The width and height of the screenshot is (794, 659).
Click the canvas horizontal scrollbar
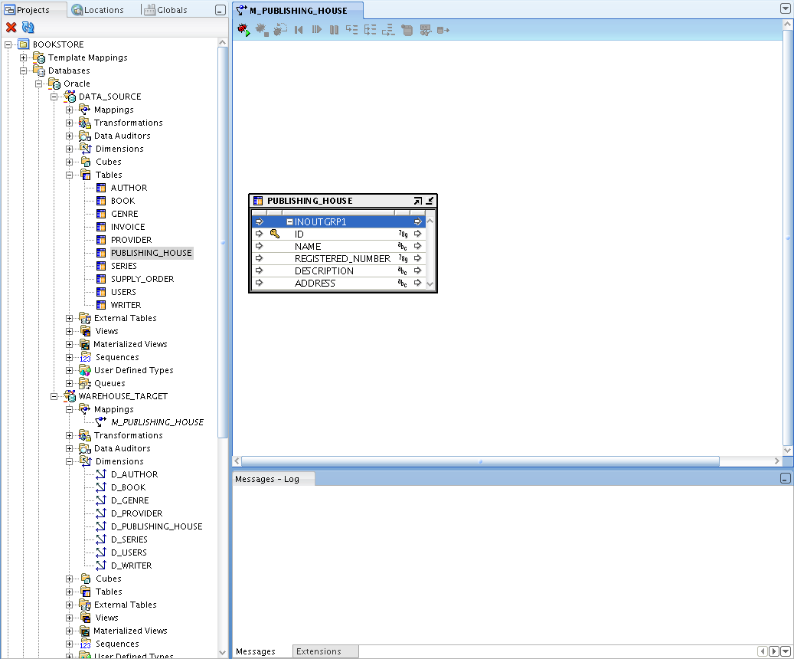480,461
